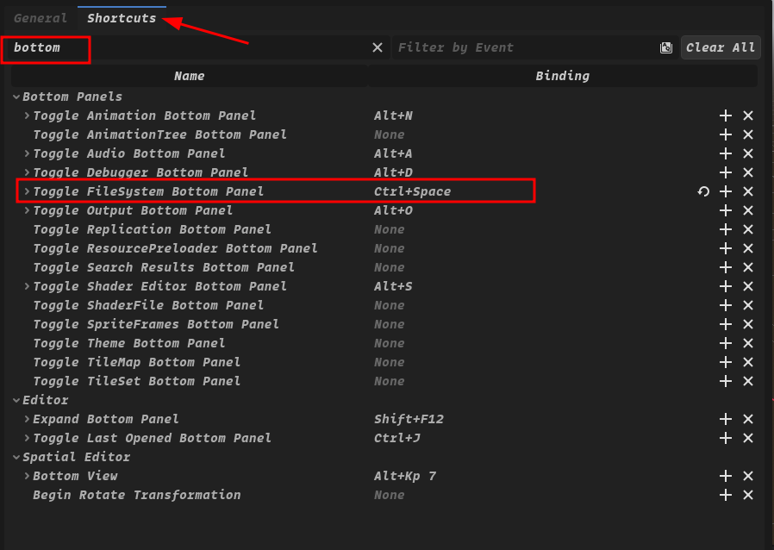Open the Shortcuts tab
The image size is (774, 550).
pyautogui.click(x=122, y=18)
